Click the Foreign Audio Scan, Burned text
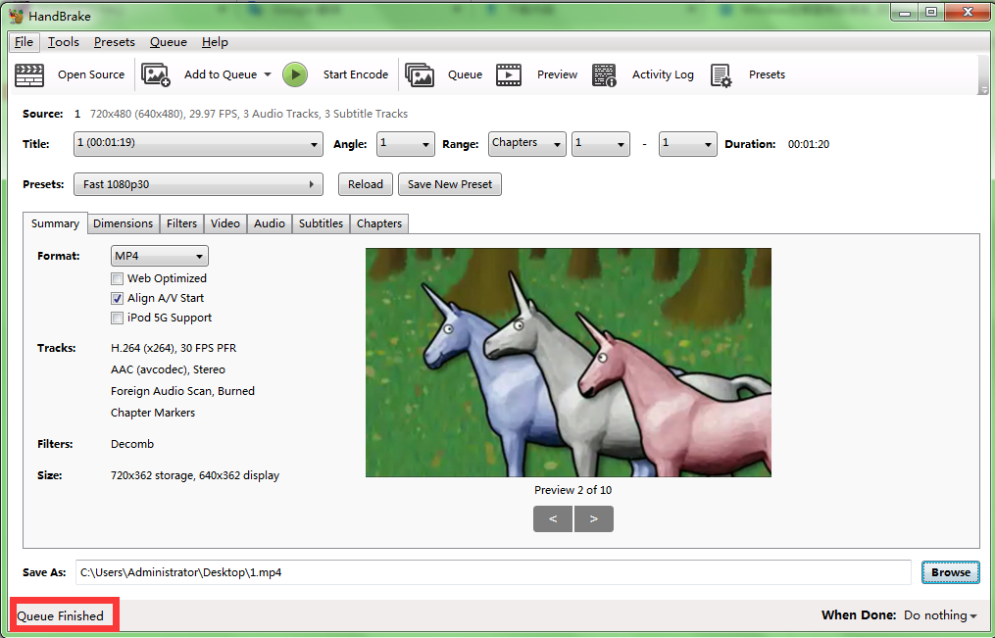This screenshot has width=995, height=638. [x=182, y=391]
